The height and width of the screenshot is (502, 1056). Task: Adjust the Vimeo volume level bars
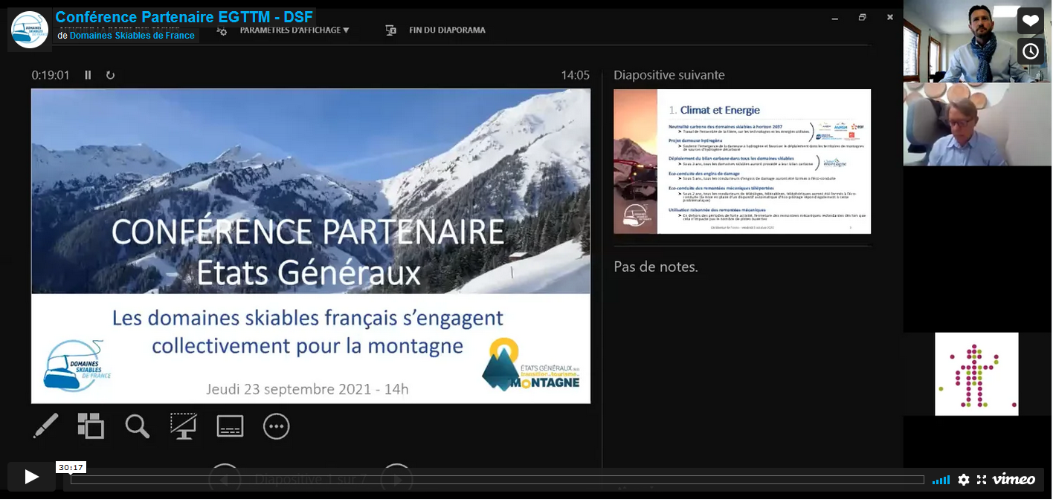click(941, 480)
